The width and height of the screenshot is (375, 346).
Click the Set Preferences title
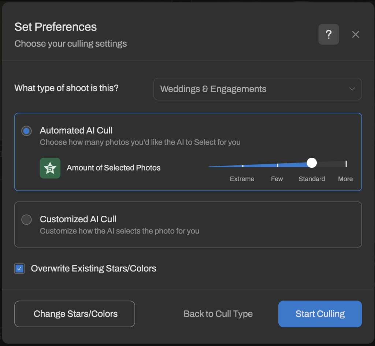tap(55, 26)
